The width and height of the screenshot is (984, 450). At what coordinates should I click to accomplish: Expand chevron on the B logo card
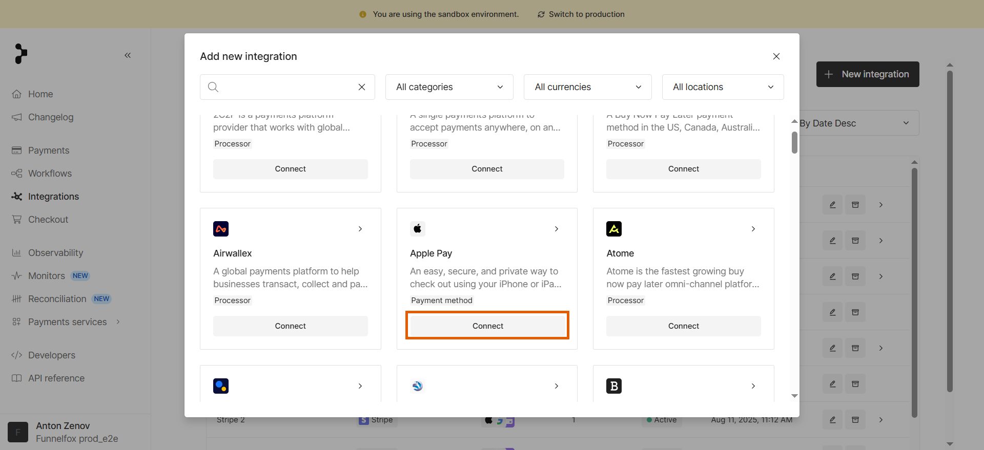tap(753, 386)
